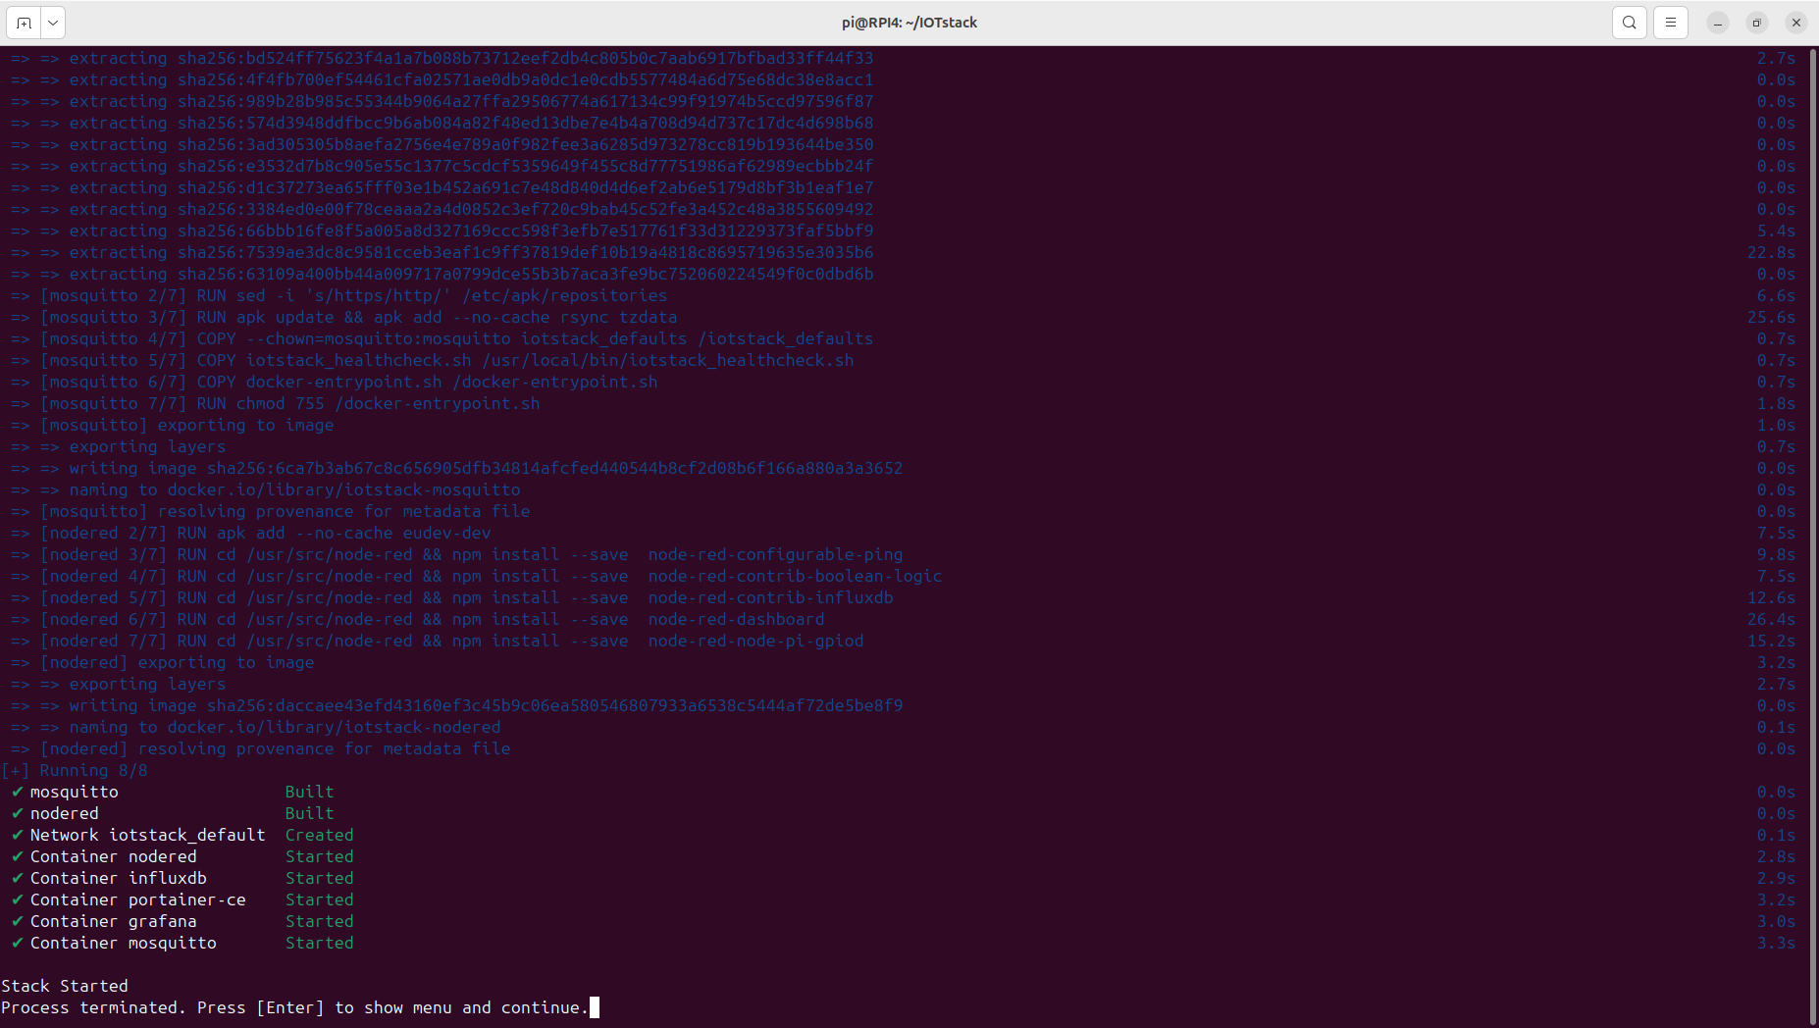Open the terminal search icon
Image resolution: width=1819 pixels, height=1028 pixels.
(1630, 23)
